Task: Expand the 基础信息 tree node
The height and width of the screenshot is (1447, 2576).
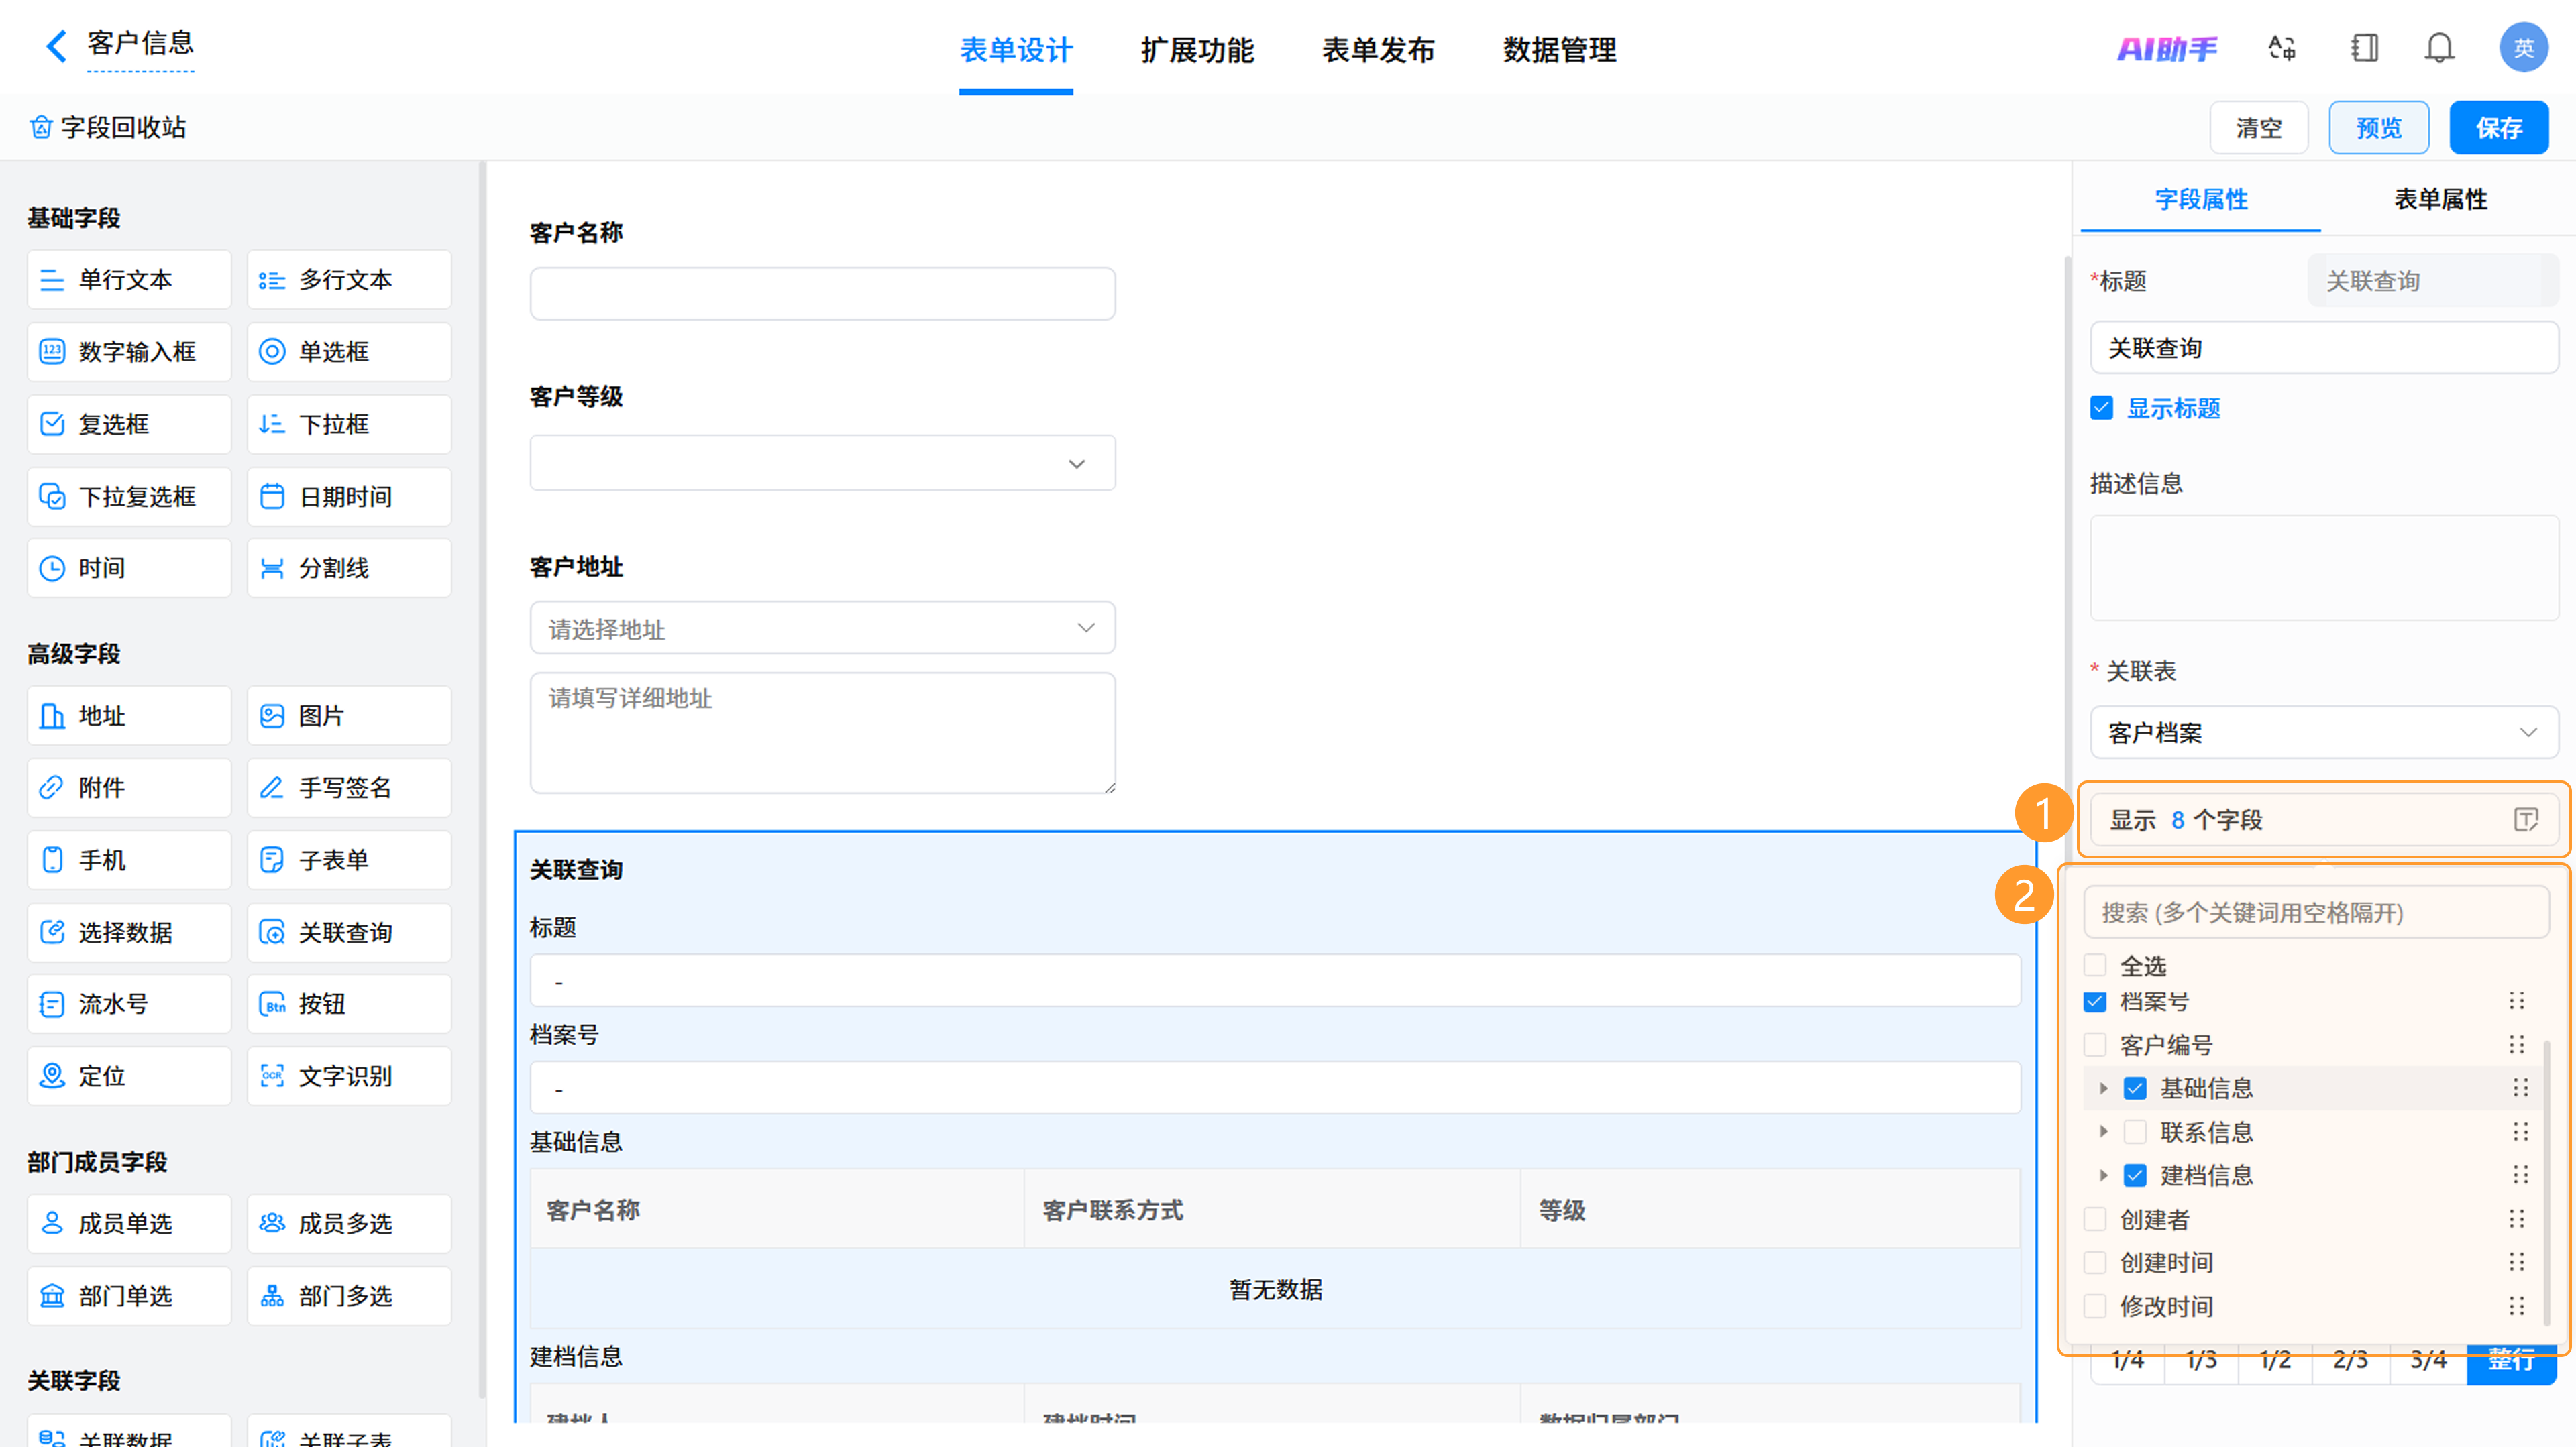Action: coord(2103,1088)
